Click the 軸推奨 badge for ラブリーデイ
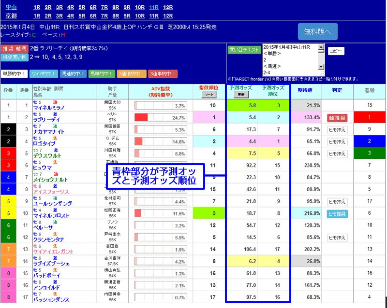The image size is (387, 308). coord(337,118)
